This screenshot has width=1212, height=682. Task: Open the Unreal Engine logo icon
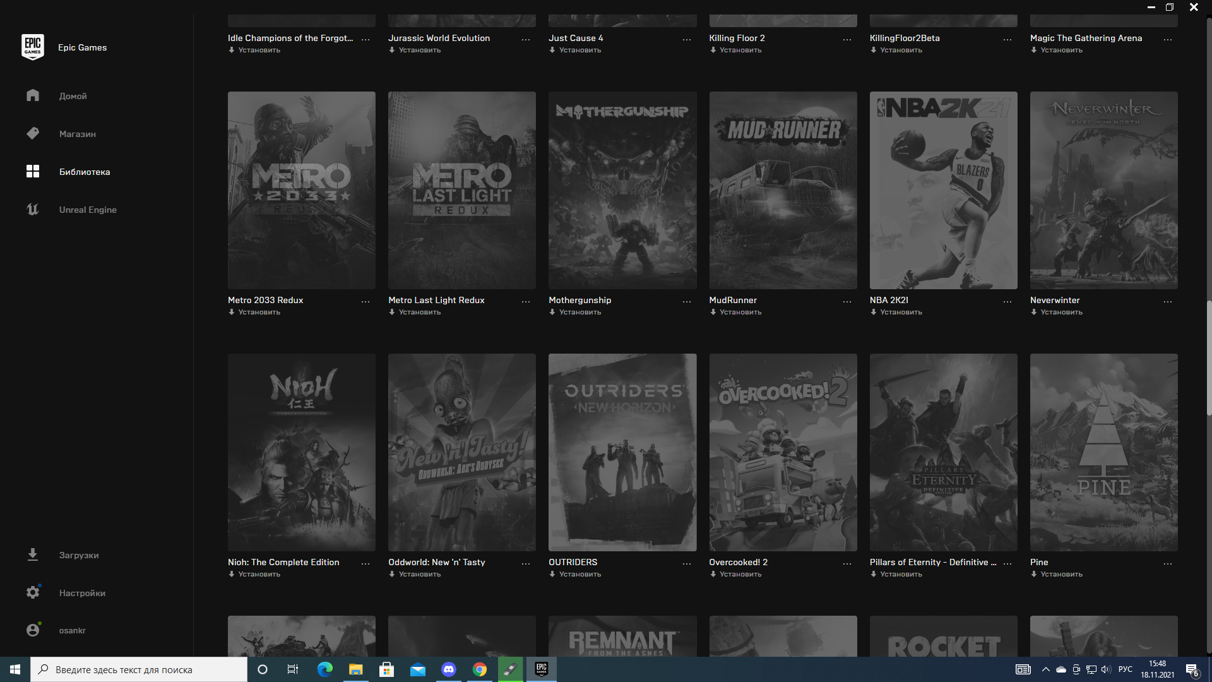point(33,209)
